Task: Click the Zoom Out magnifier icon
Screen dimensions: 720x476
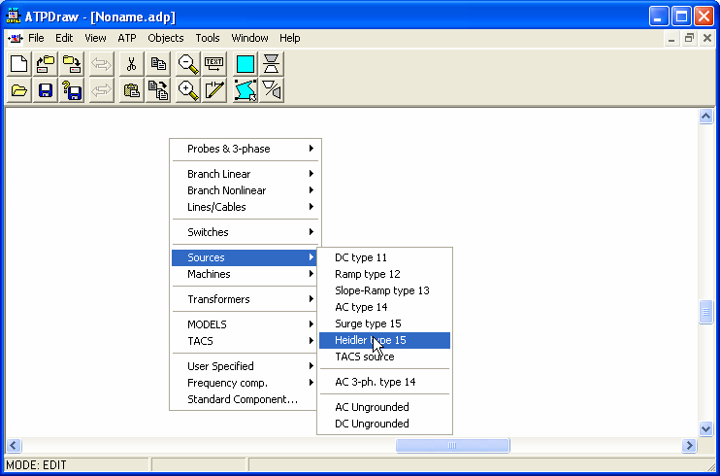Action: [188, 63]
